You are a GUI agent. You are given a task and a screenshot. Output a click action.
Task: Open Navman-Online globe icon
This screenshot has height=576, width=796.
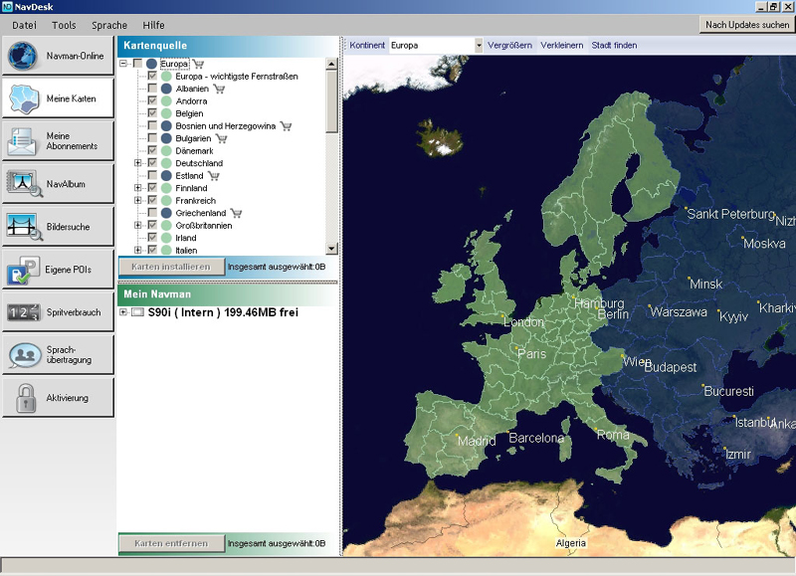pyautogui.click(x=22, y=56)
